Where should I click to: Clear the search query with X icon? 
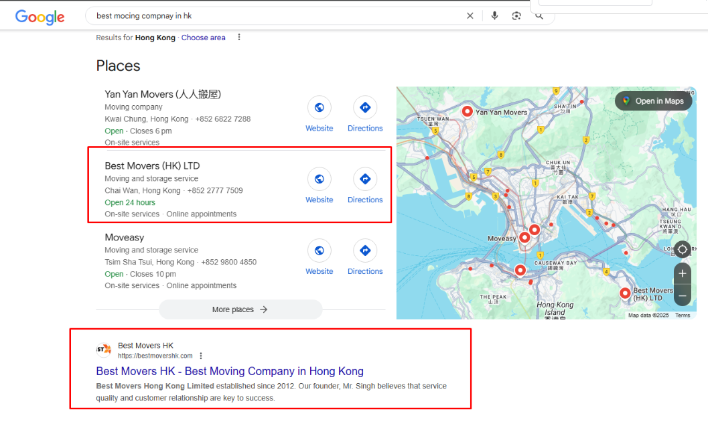pos(470,16)
